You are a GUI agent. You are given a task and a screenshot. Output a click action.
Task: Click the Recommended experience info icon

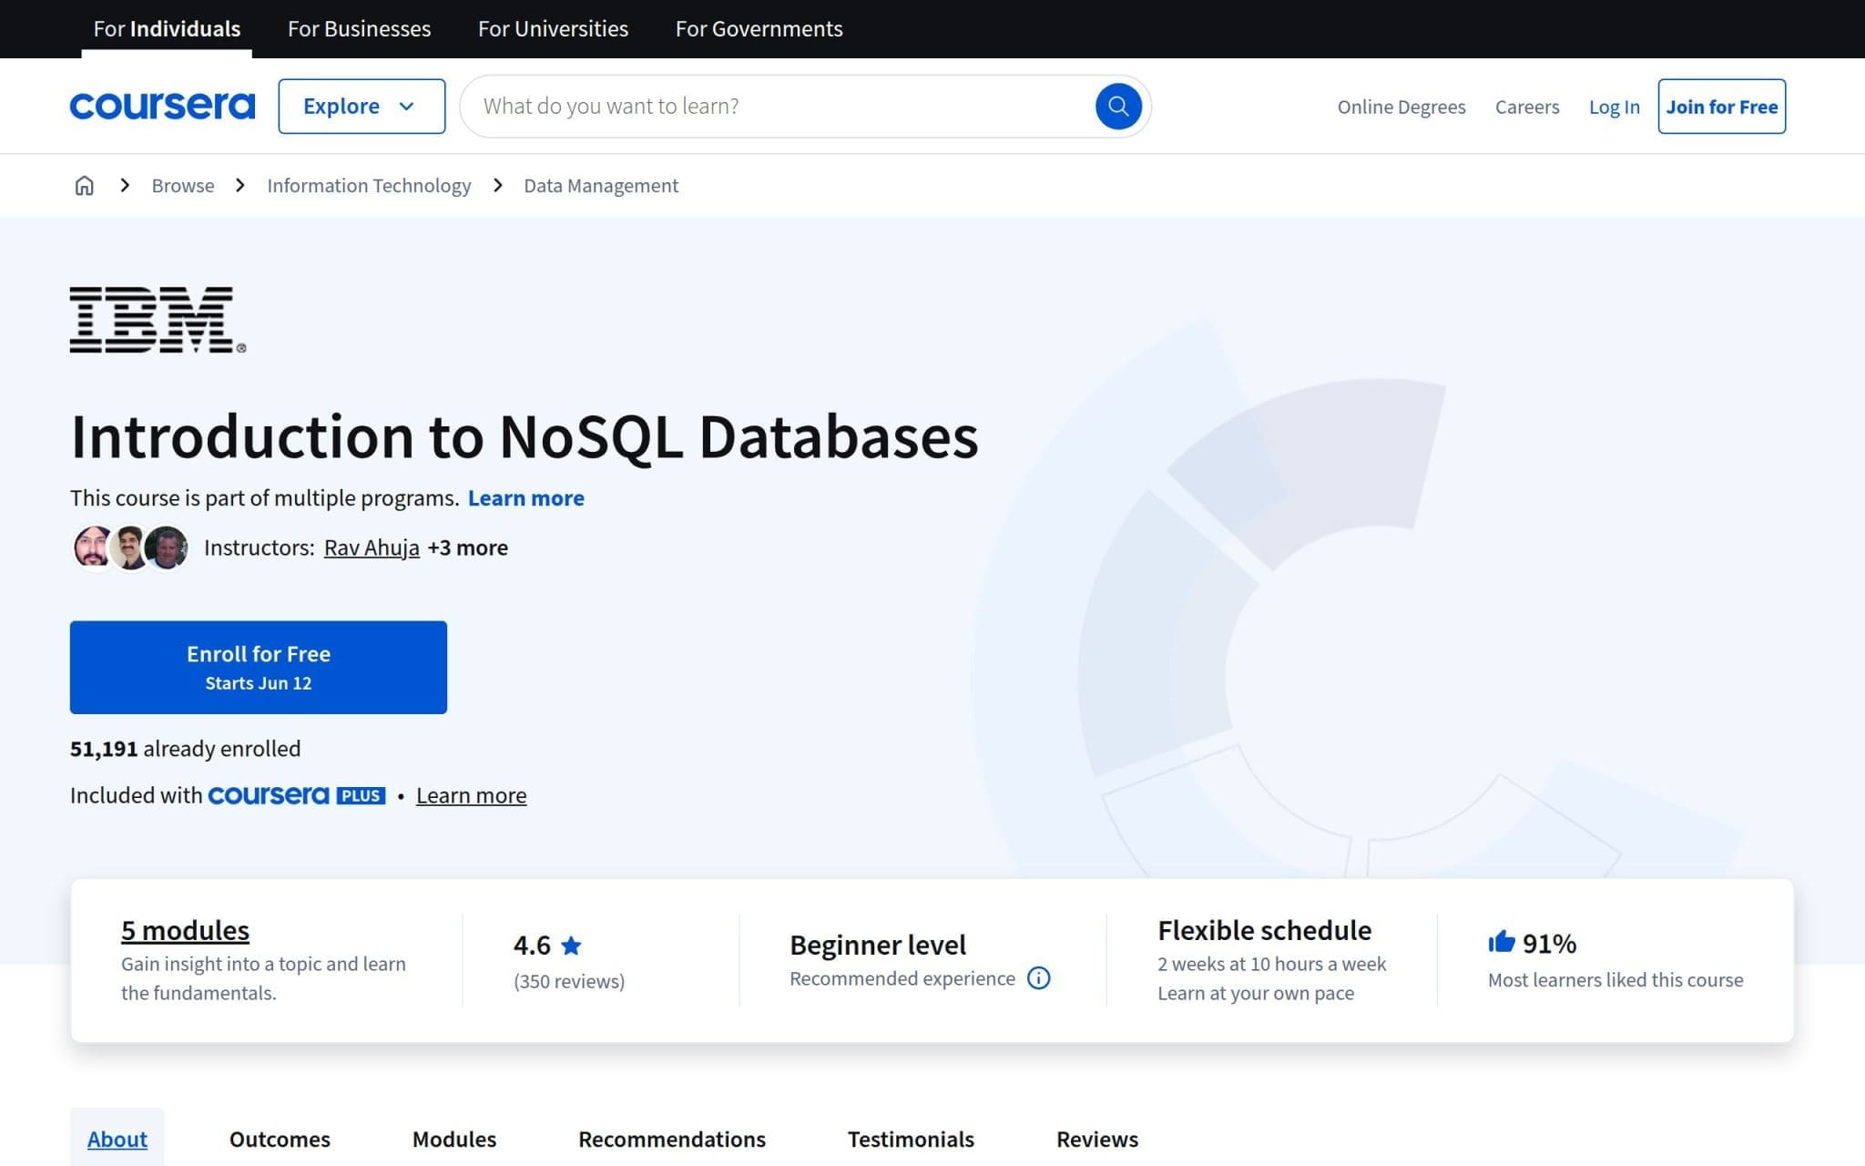pyautogui.click(x=1038, y=978)
